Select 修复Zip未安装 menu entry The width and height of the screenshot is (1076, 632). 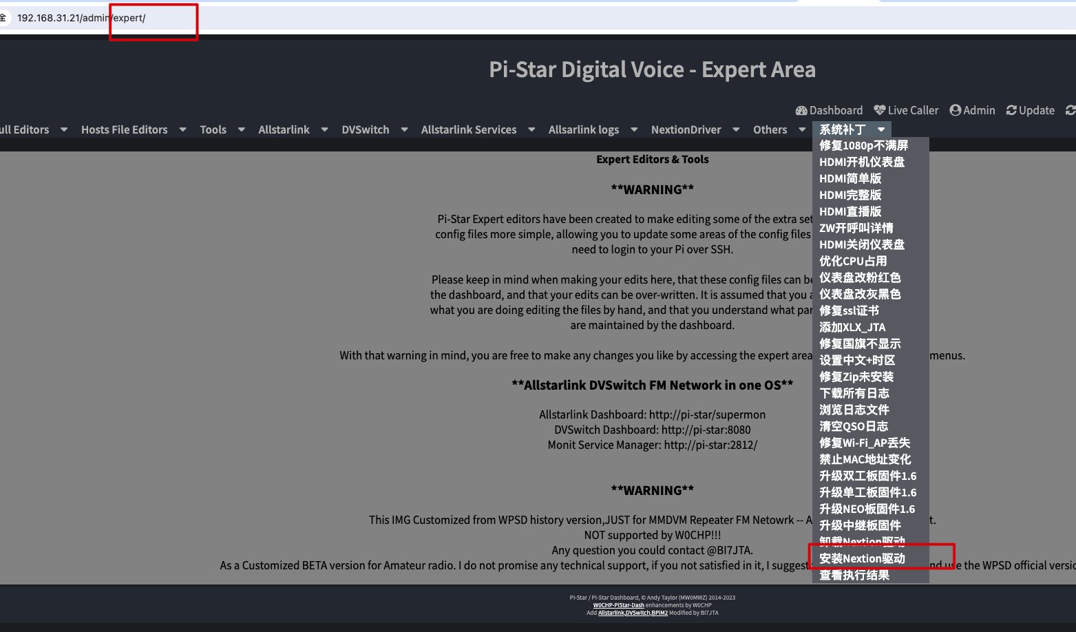pyautogui.click(x=856, y=377)
